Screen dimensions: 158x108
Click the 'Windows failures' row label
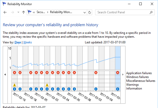click(137, 77)
